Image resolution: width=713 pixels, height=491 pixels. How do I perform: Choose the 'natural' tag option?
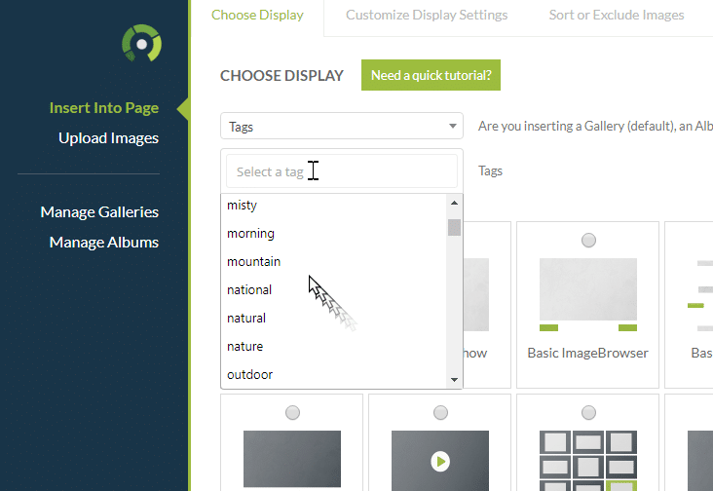click(x=334, y=318)
